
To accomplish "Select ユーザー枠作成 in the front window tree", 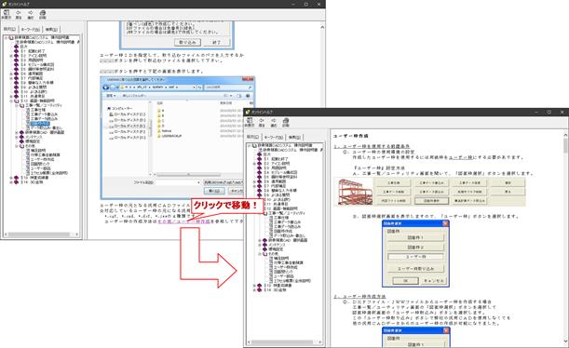I will point(285,267).
